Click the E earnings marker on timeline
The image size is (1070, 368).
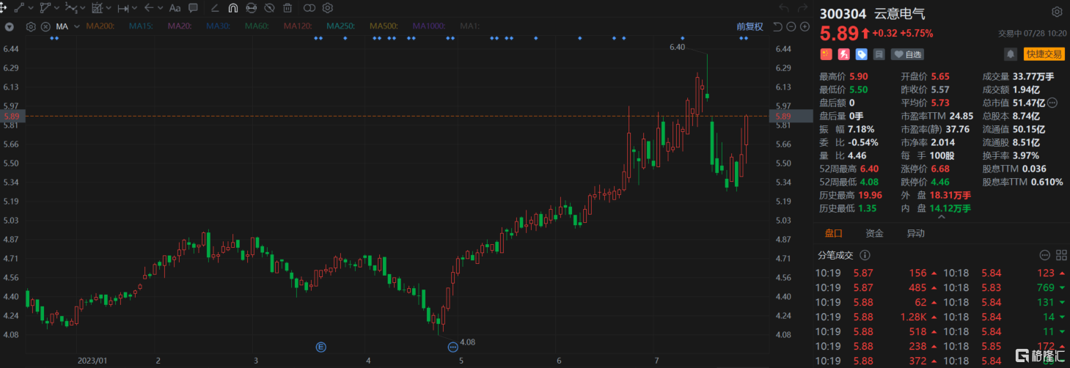pos(320,346)
